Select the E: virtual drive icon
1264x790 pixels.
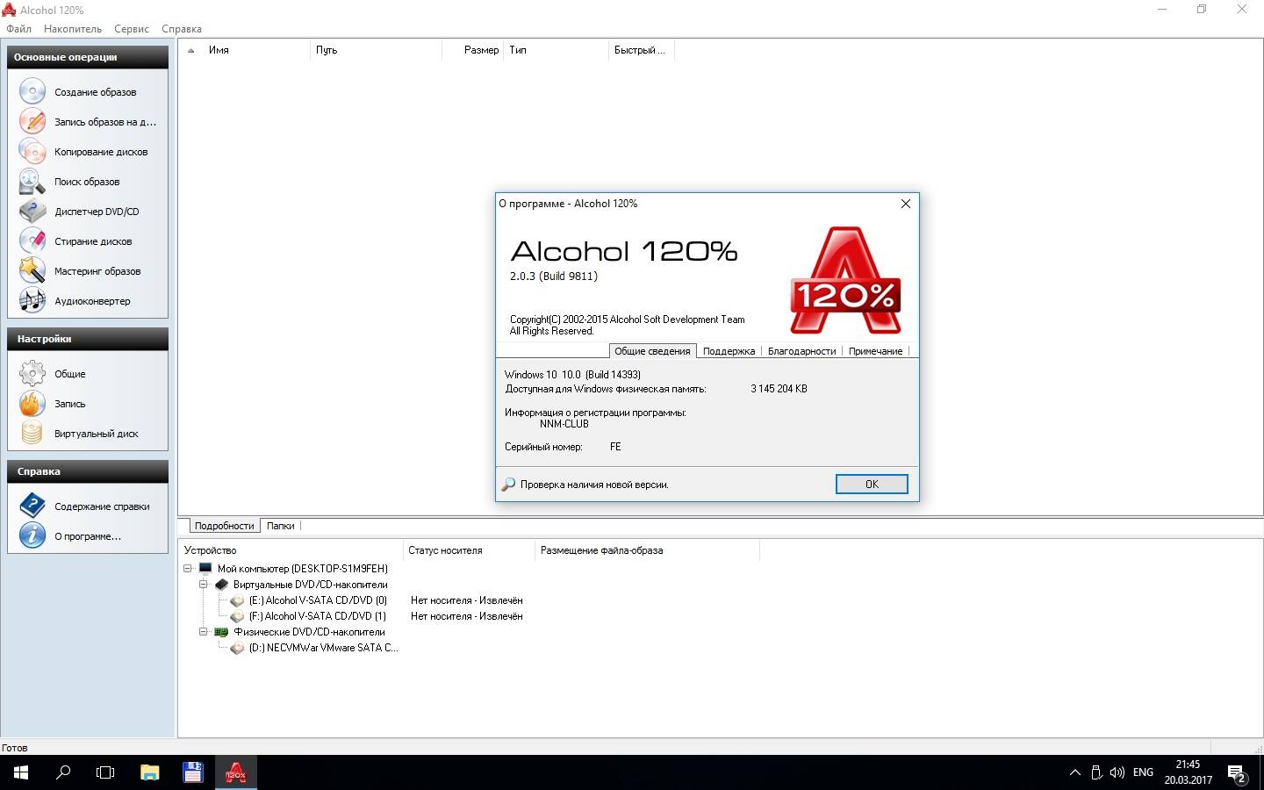click(x=237, y=600)
